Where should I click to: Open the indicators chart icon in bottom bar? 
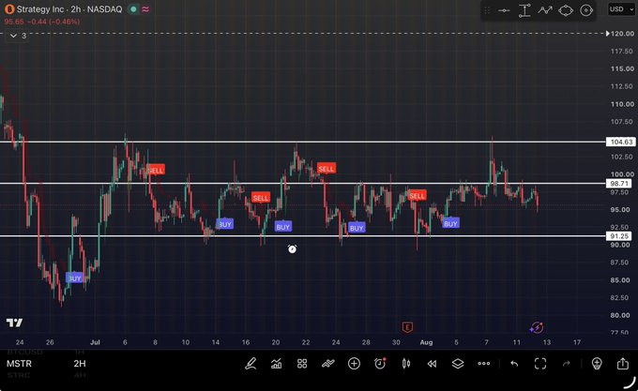pyautogui.click(x=276, y=364)
